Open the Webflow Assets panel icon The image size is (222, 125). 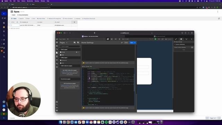coord(57,64)
